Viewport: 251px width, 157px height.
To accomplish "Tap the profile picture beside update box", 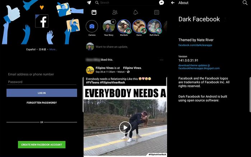I will pyautogui.click(x=90, y=46).
